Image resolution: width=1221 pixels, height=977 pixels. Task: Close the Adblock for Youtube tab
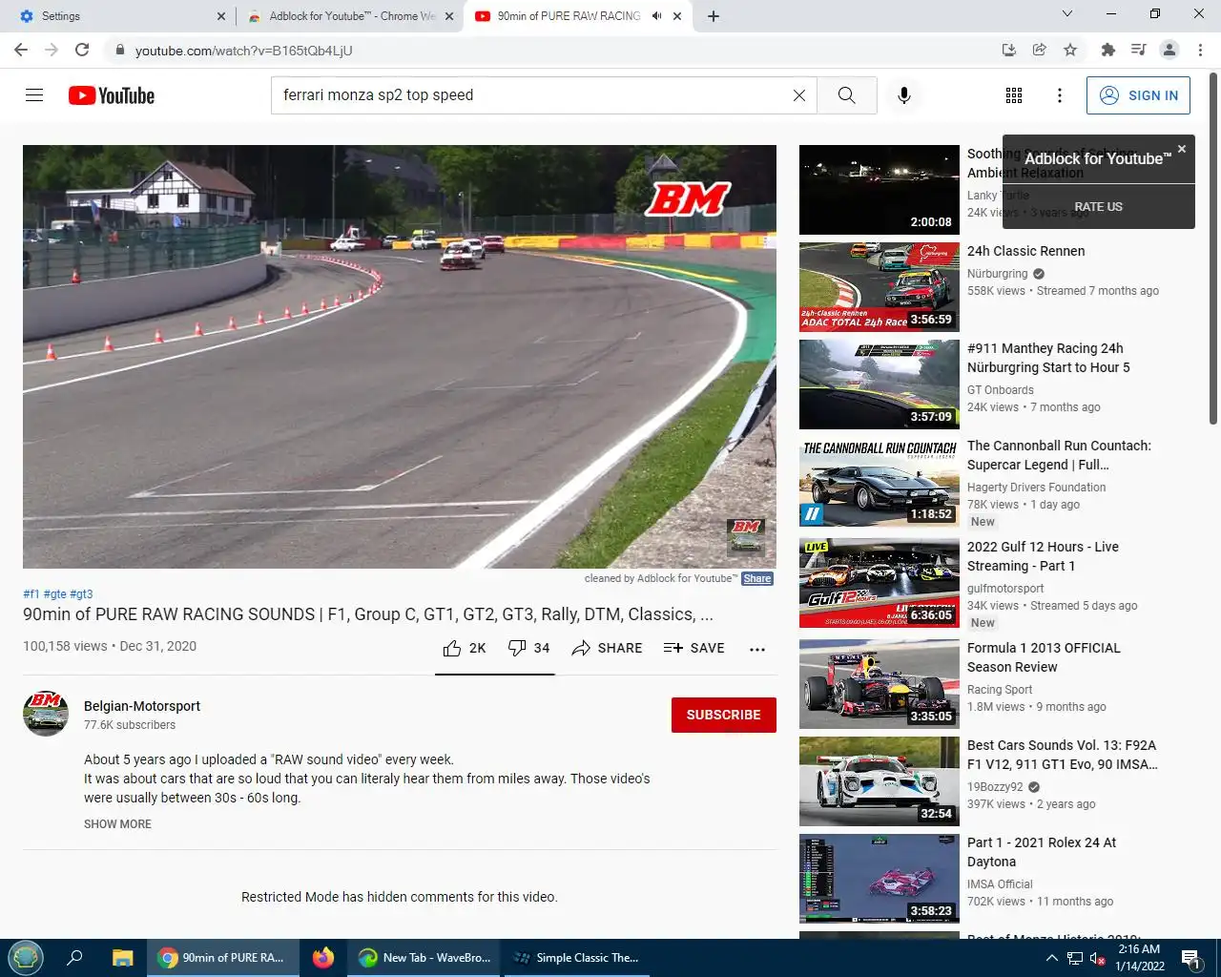449,16
